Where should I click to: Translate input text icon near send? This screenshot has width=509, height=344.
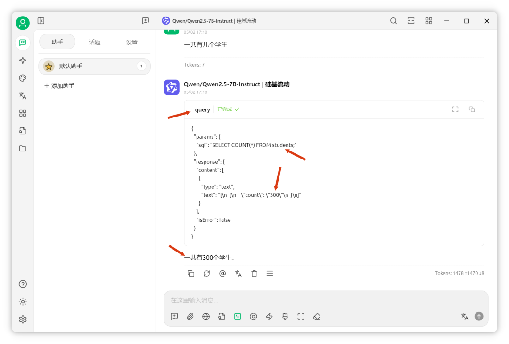(x=465, y=316)
